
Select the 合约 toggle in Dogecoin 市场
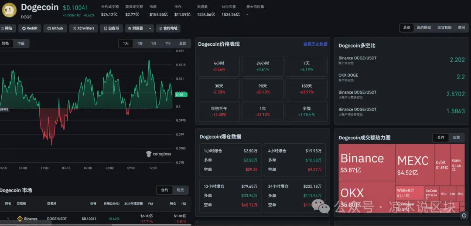(164, 190)
